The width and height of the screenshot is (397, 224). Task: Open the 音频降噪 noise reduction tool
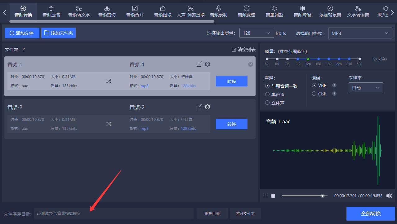tap(302, 11)
